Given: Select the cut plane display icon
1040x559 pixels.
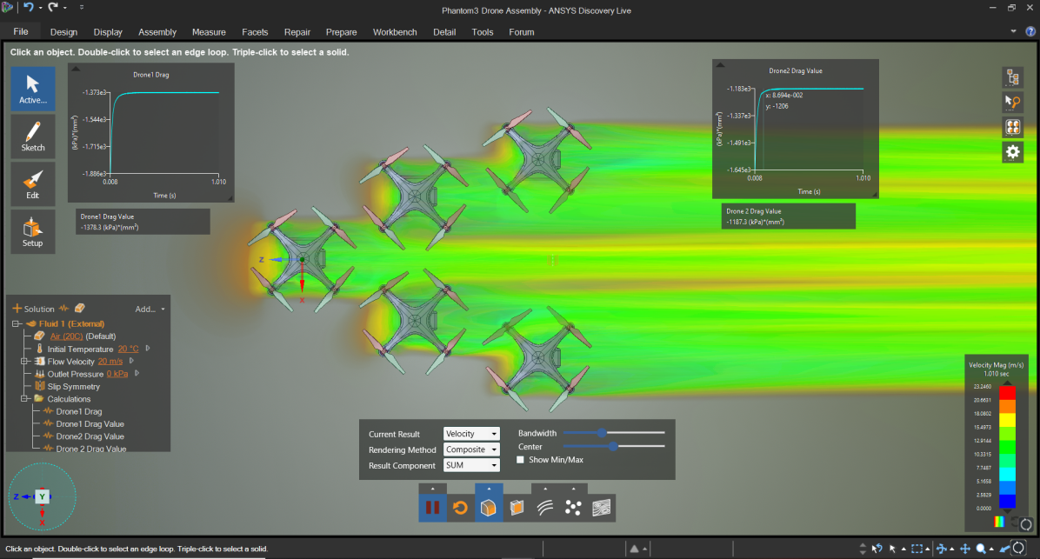Looking at the screenshot, I should [517, 508].
